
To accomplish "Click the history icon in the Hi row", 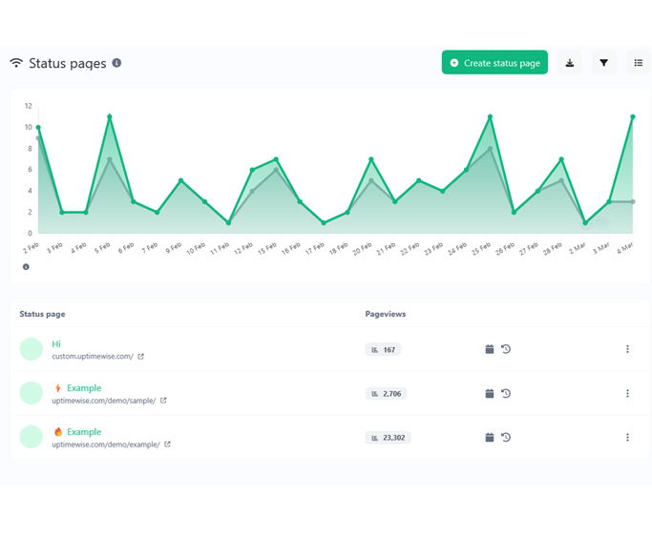I will click(506, 349).
